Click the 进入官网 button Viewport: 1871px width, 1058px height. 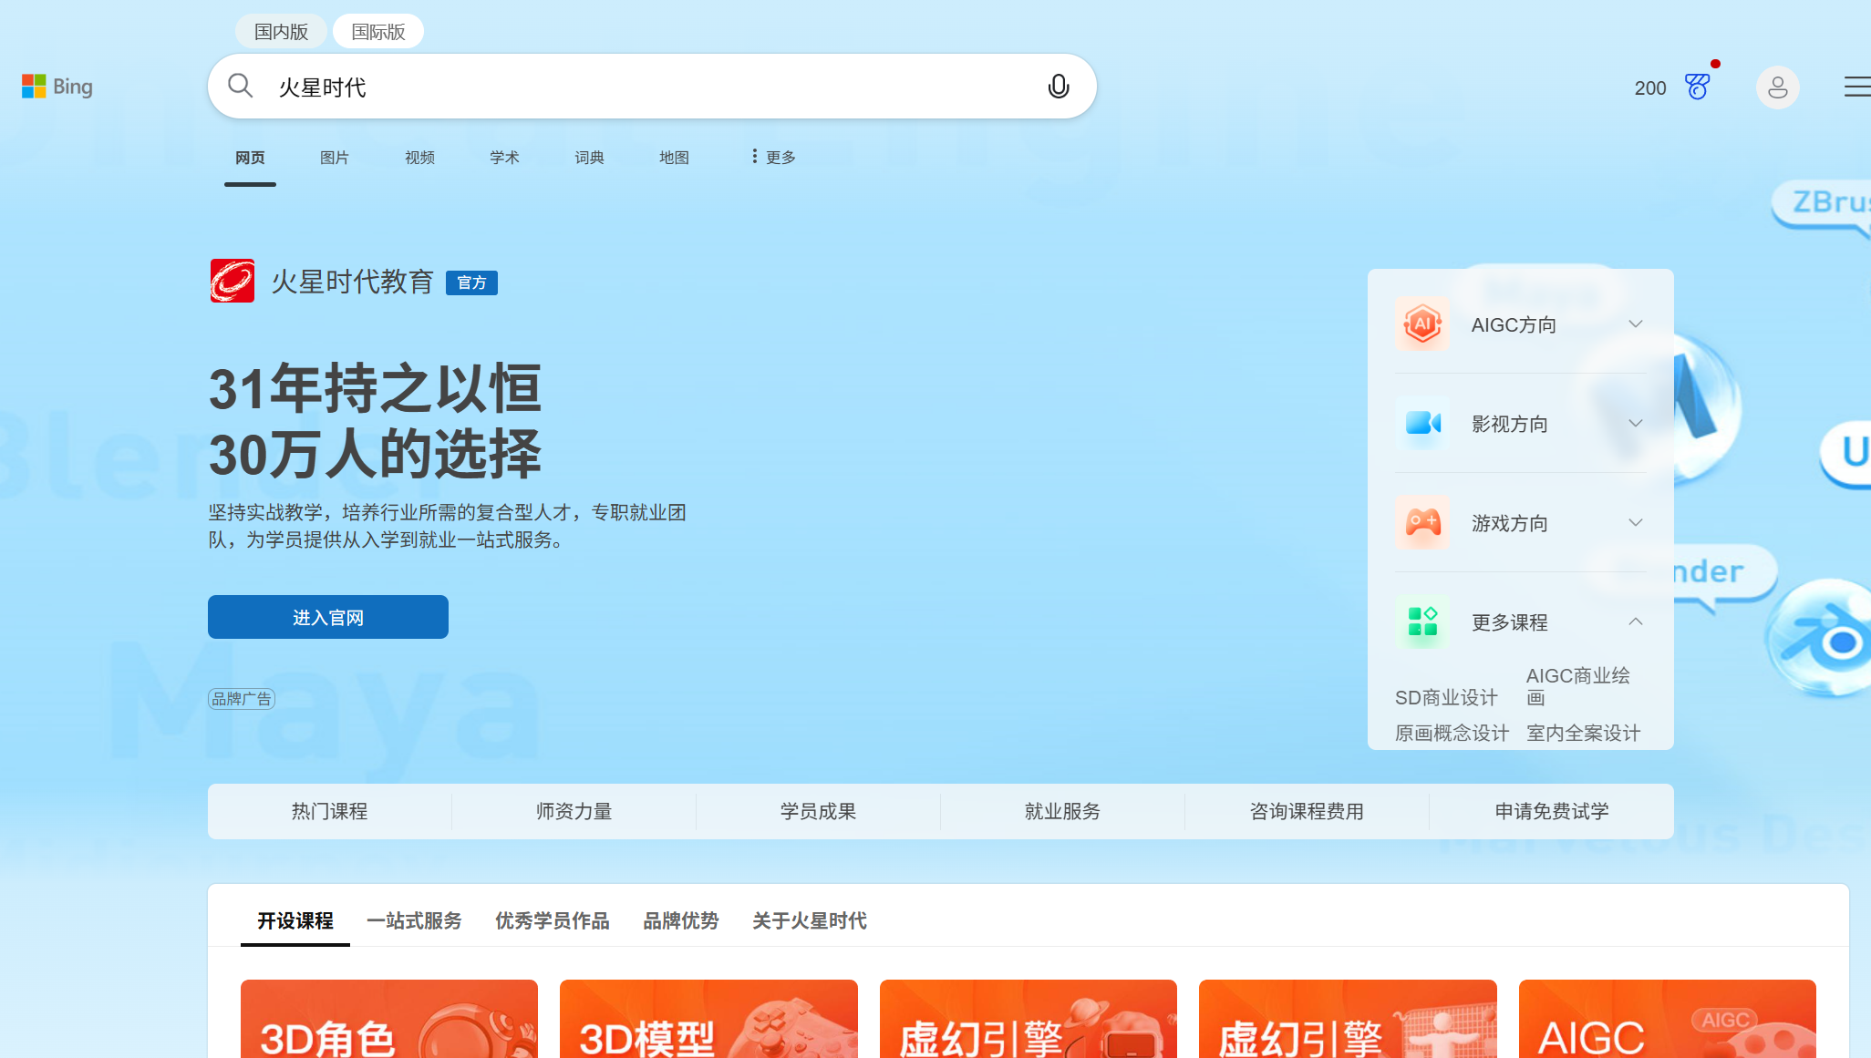point(328,617)
